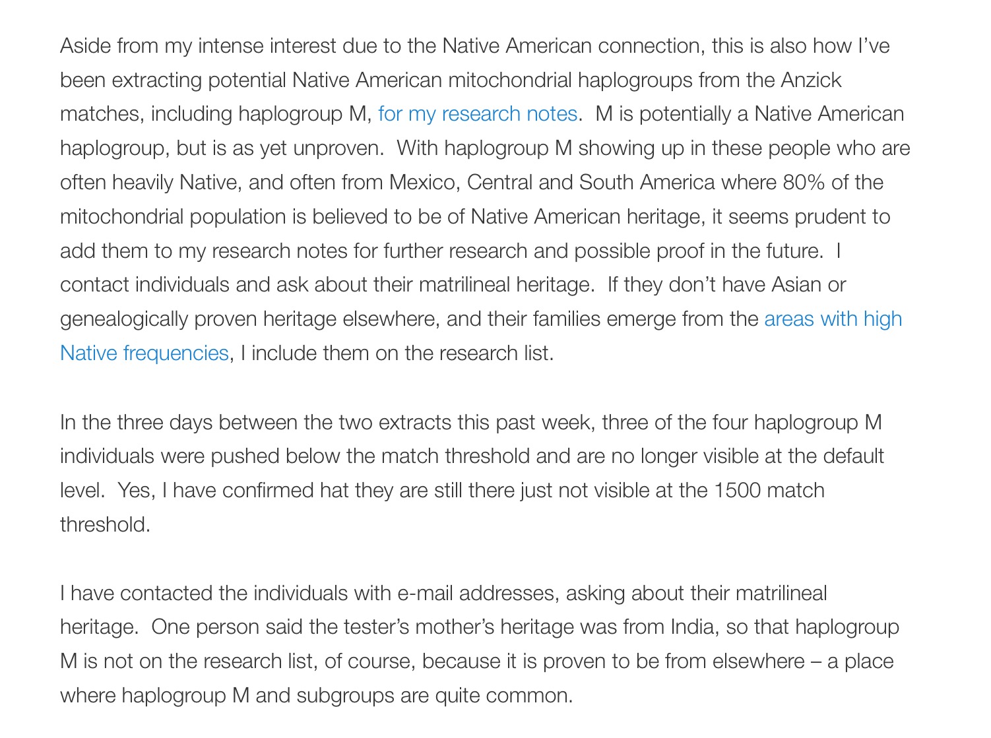Open the 'for my research notes' link
991x738 pixels.
coord(478,114)
